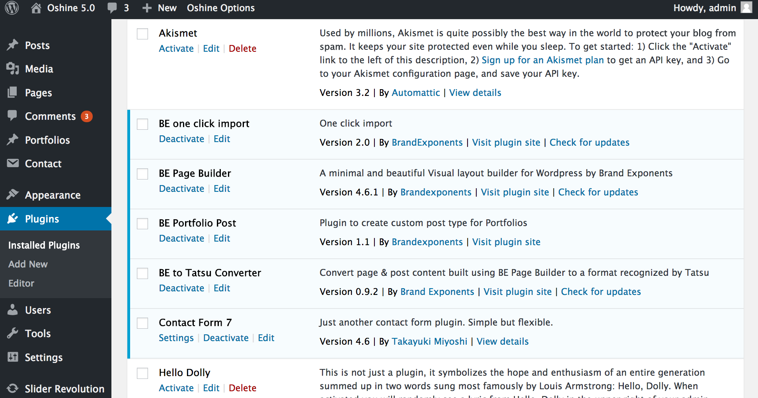This screenshot has height=398, width=758.
Task: Check for updates on BE Page Builder
Action: [x=598, y=192]
